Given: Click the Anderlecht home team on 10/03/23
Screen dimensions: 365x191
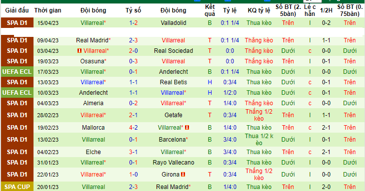Looking at the screenshot, I should click(93, 93).
